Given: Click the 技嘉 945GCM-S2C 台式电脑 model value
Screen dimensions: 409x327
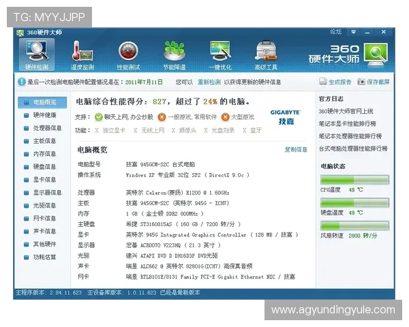Looking at the screenshot, I should point(160,165).
